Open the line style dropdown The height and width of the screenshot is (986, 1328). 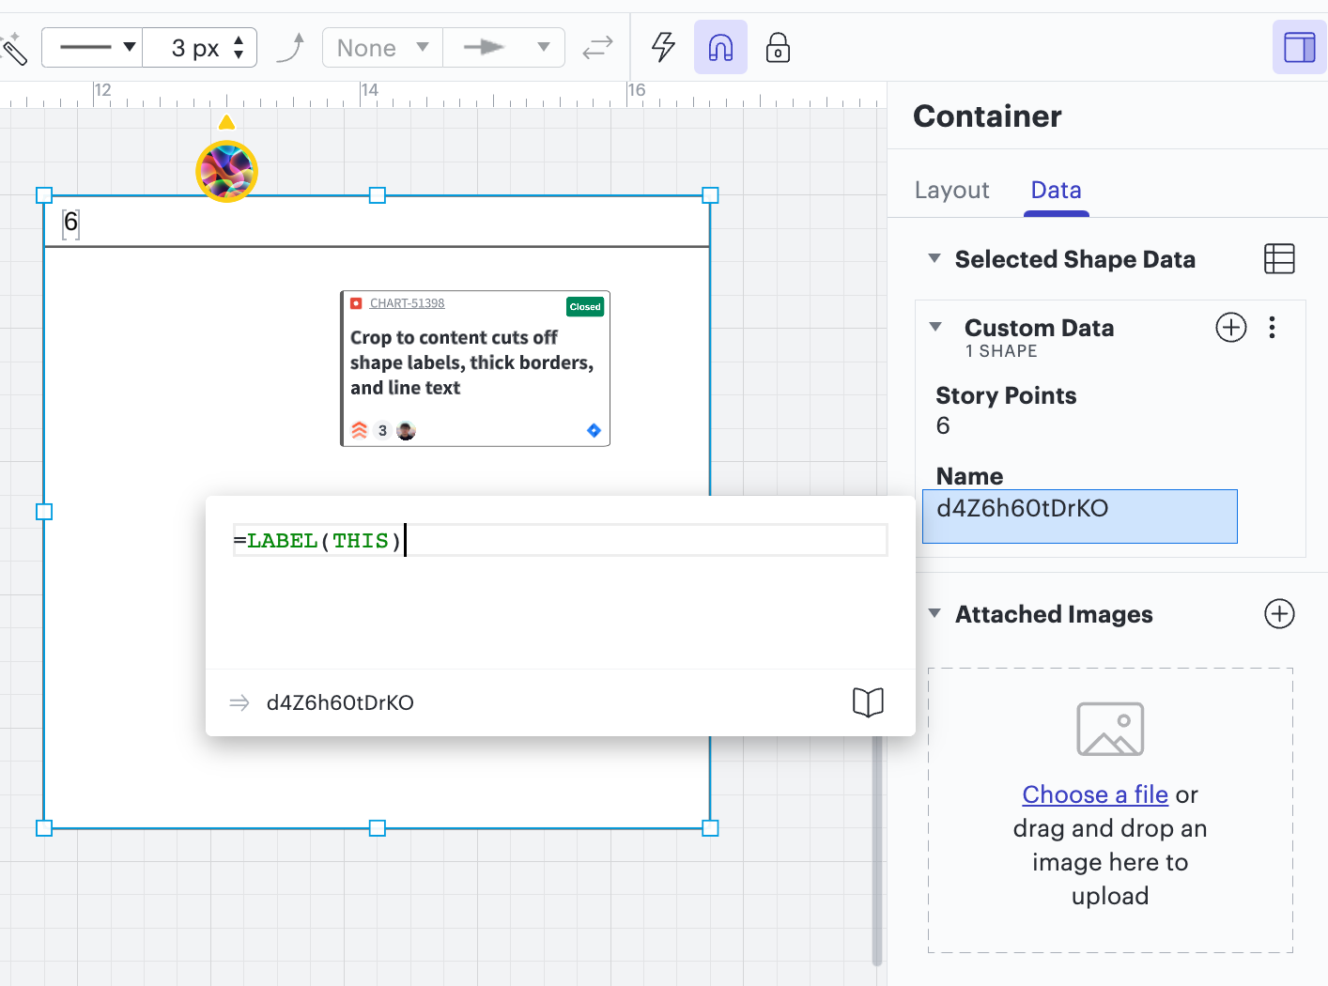tap(92, 47)
